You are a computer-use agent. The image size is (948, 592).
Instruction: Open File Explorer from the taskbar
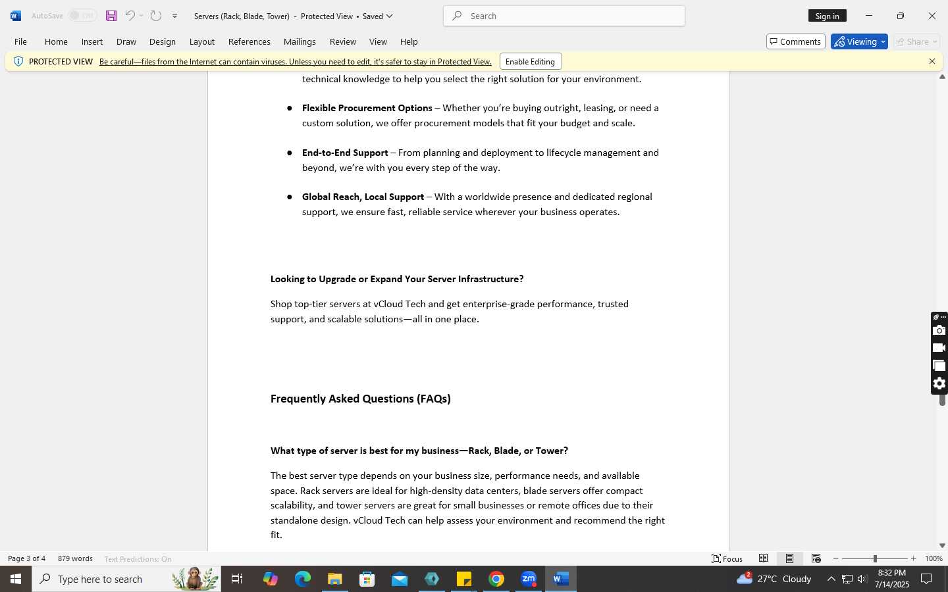(x=335, y=579)
